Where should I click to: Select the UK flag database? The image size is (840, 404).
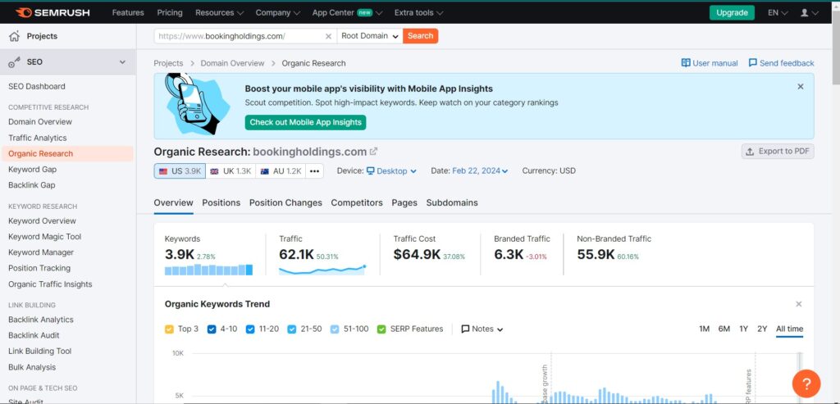pos(231,171)
